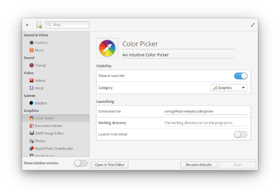Select the Bastion game icon
Image resolution: width=280 pixels, height=196 pixels.
coord(31,103)
